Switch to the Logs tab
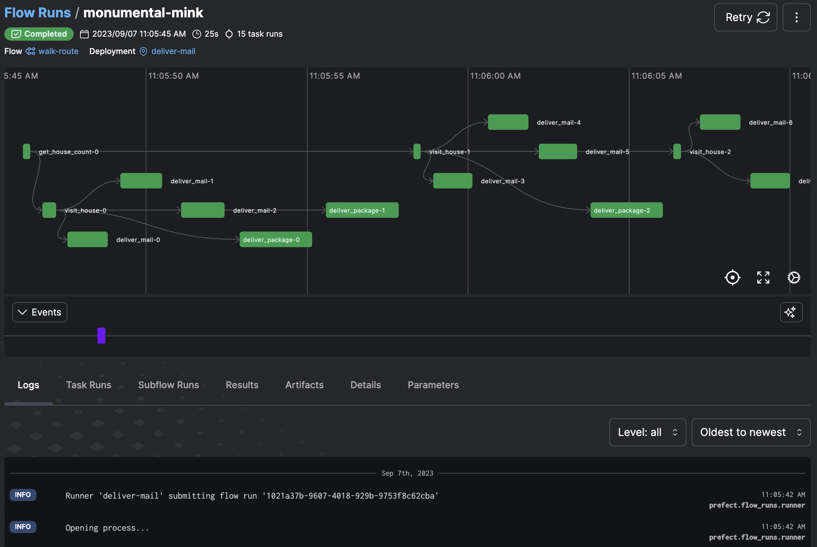The height and width of the screenshot is (547, 817). (x=28, y=385)
